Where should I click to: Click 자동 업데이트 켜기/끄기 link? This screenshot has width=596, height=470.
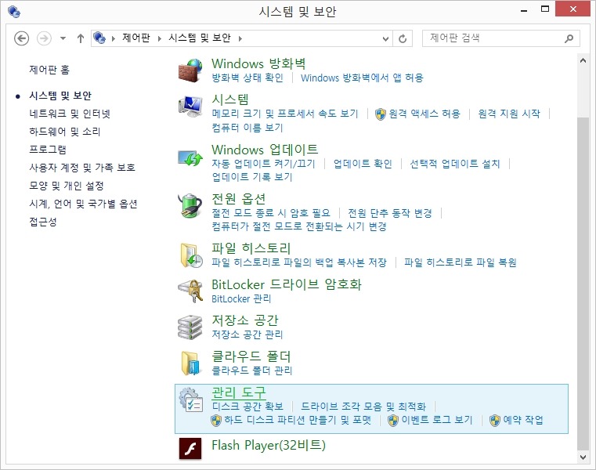263,164
